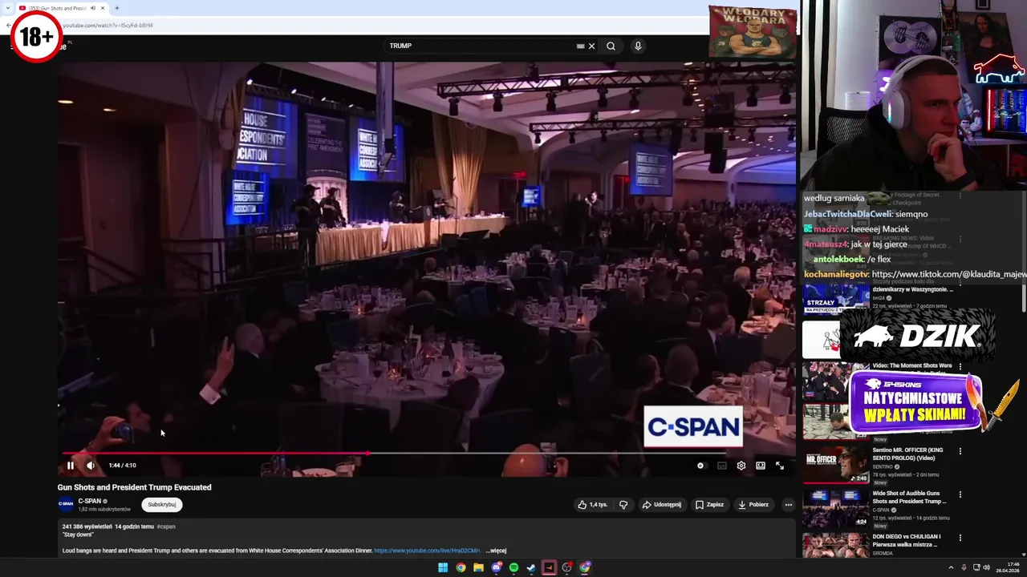
Task: Open menu for DON DIEGO vs CHULIGAN video
Action: pos(960,538)
